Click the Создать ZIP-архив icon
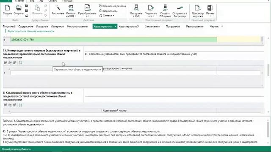This screenshot has width=271, height=152. (x=165, y=8)
